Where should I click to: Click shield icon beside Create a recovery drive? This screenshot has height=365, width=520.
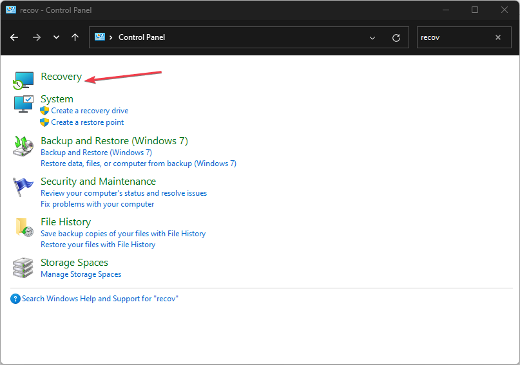click(x=44, y=111)
